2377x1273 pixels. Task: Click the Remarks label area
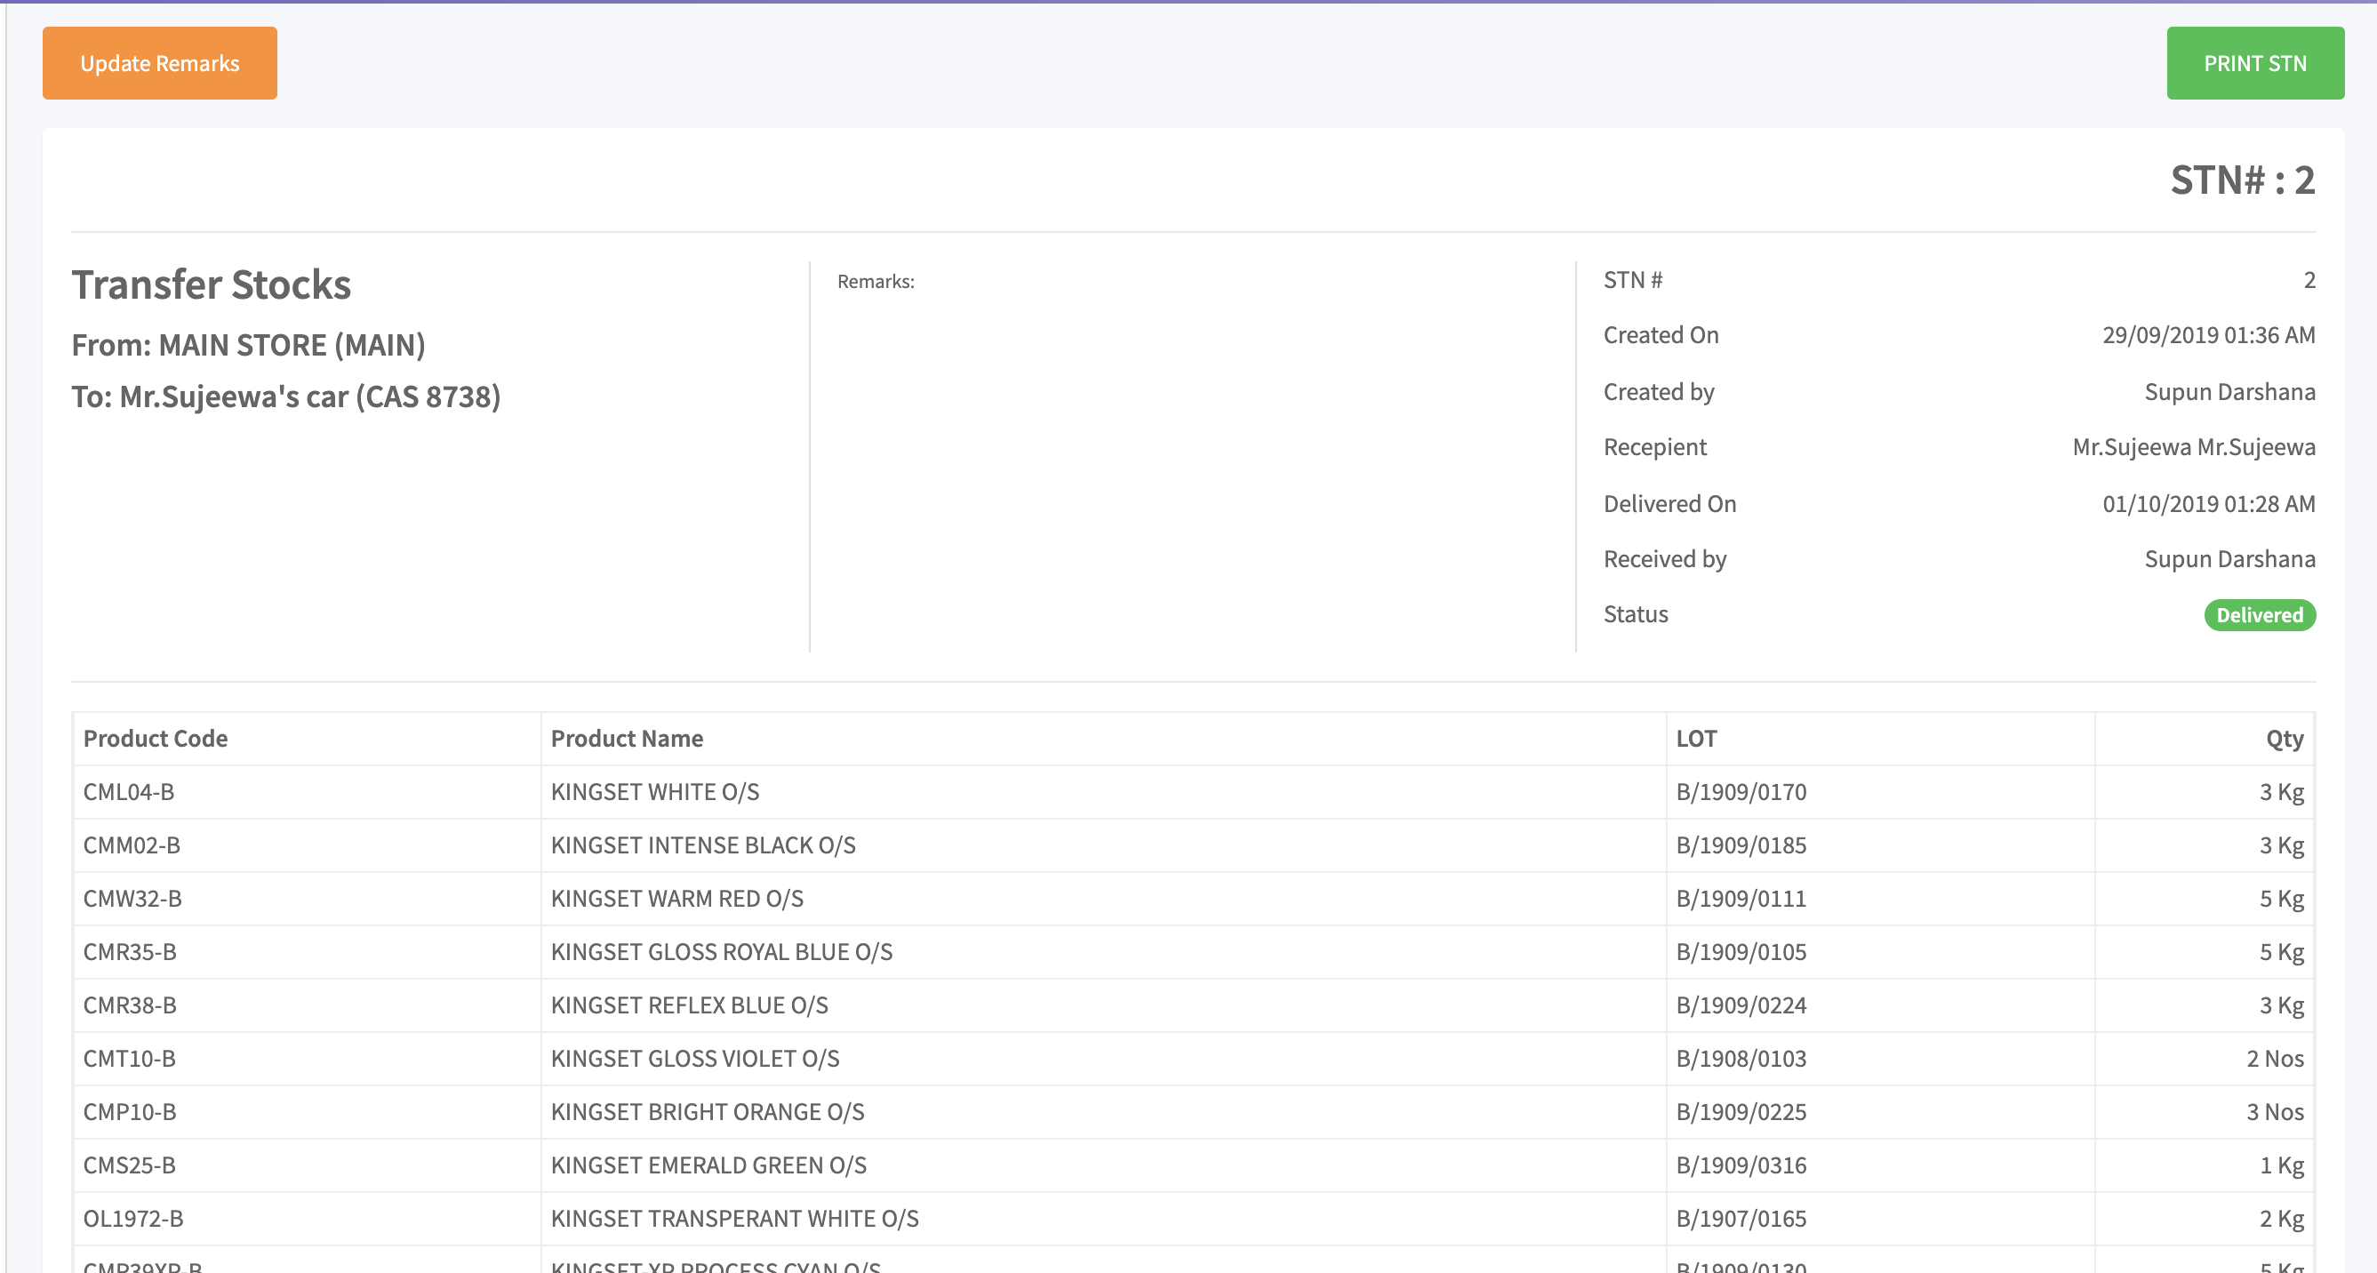coord(876,283)
